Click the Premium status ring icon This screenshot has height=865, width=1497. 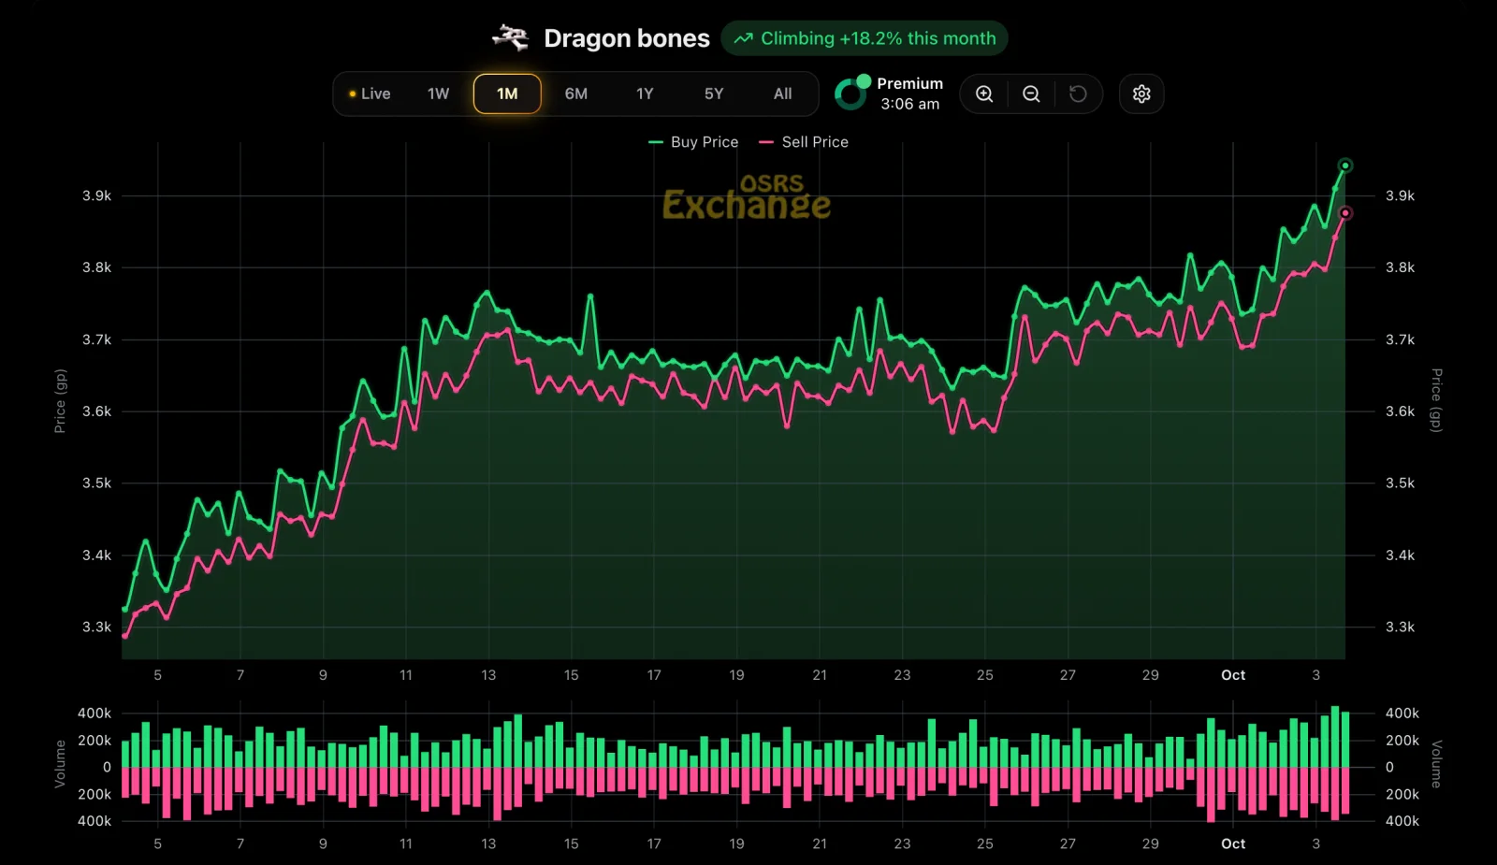coord(851,93)
